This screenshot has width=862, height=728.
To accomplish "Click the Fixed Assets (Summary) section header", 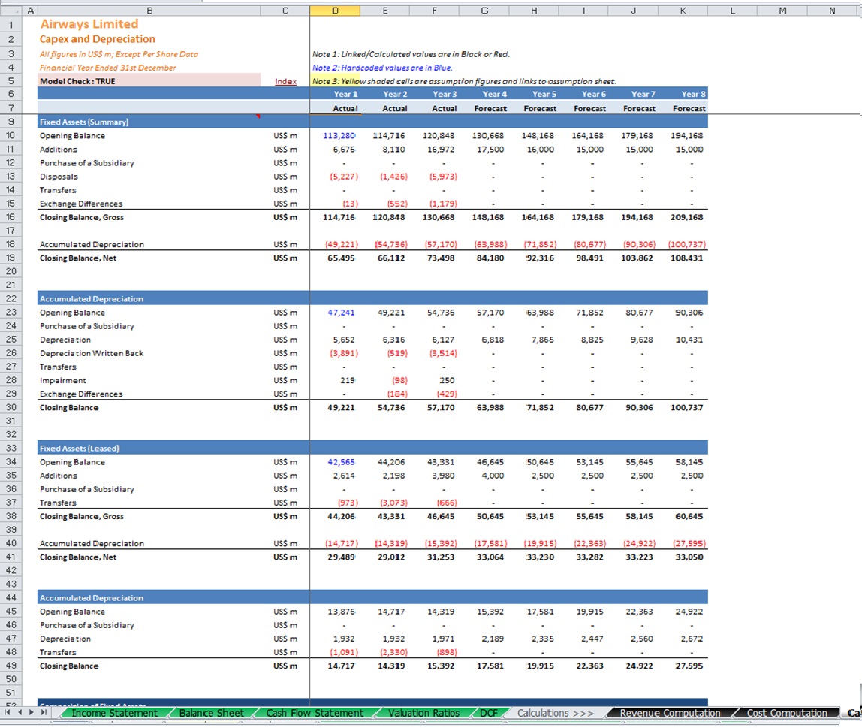I will tap(84, 122).
